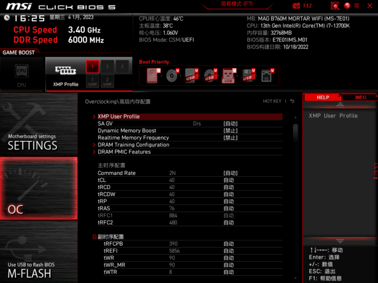Collapse the 副时序配置 section

click(94, 236)
